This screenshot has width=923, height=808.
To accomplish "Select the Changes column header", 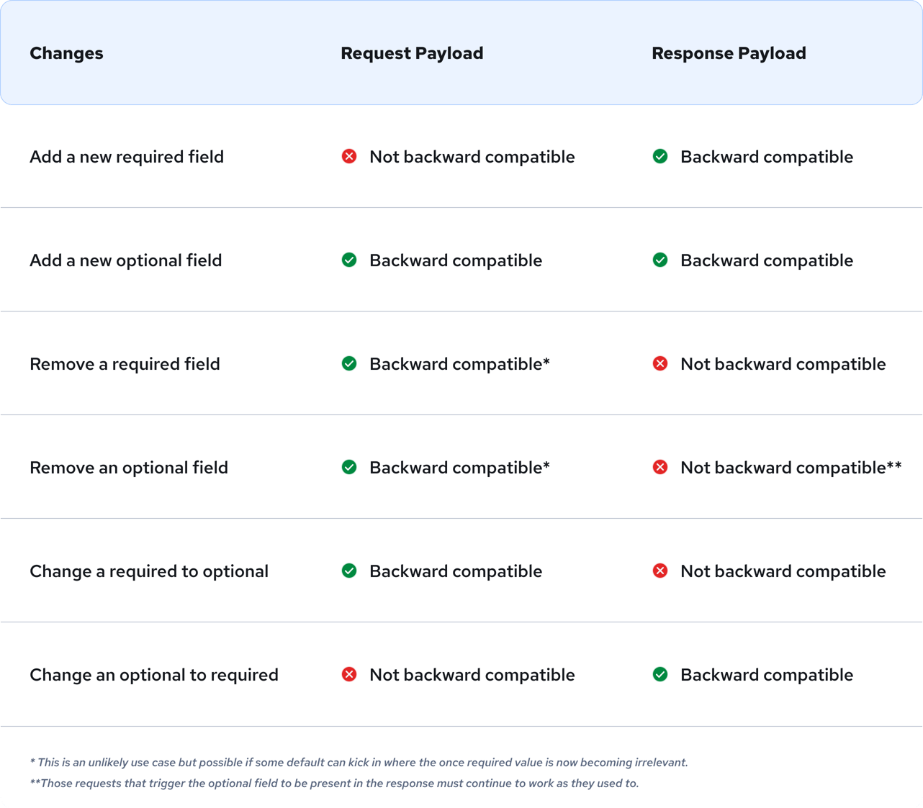I will pos(66,53).
